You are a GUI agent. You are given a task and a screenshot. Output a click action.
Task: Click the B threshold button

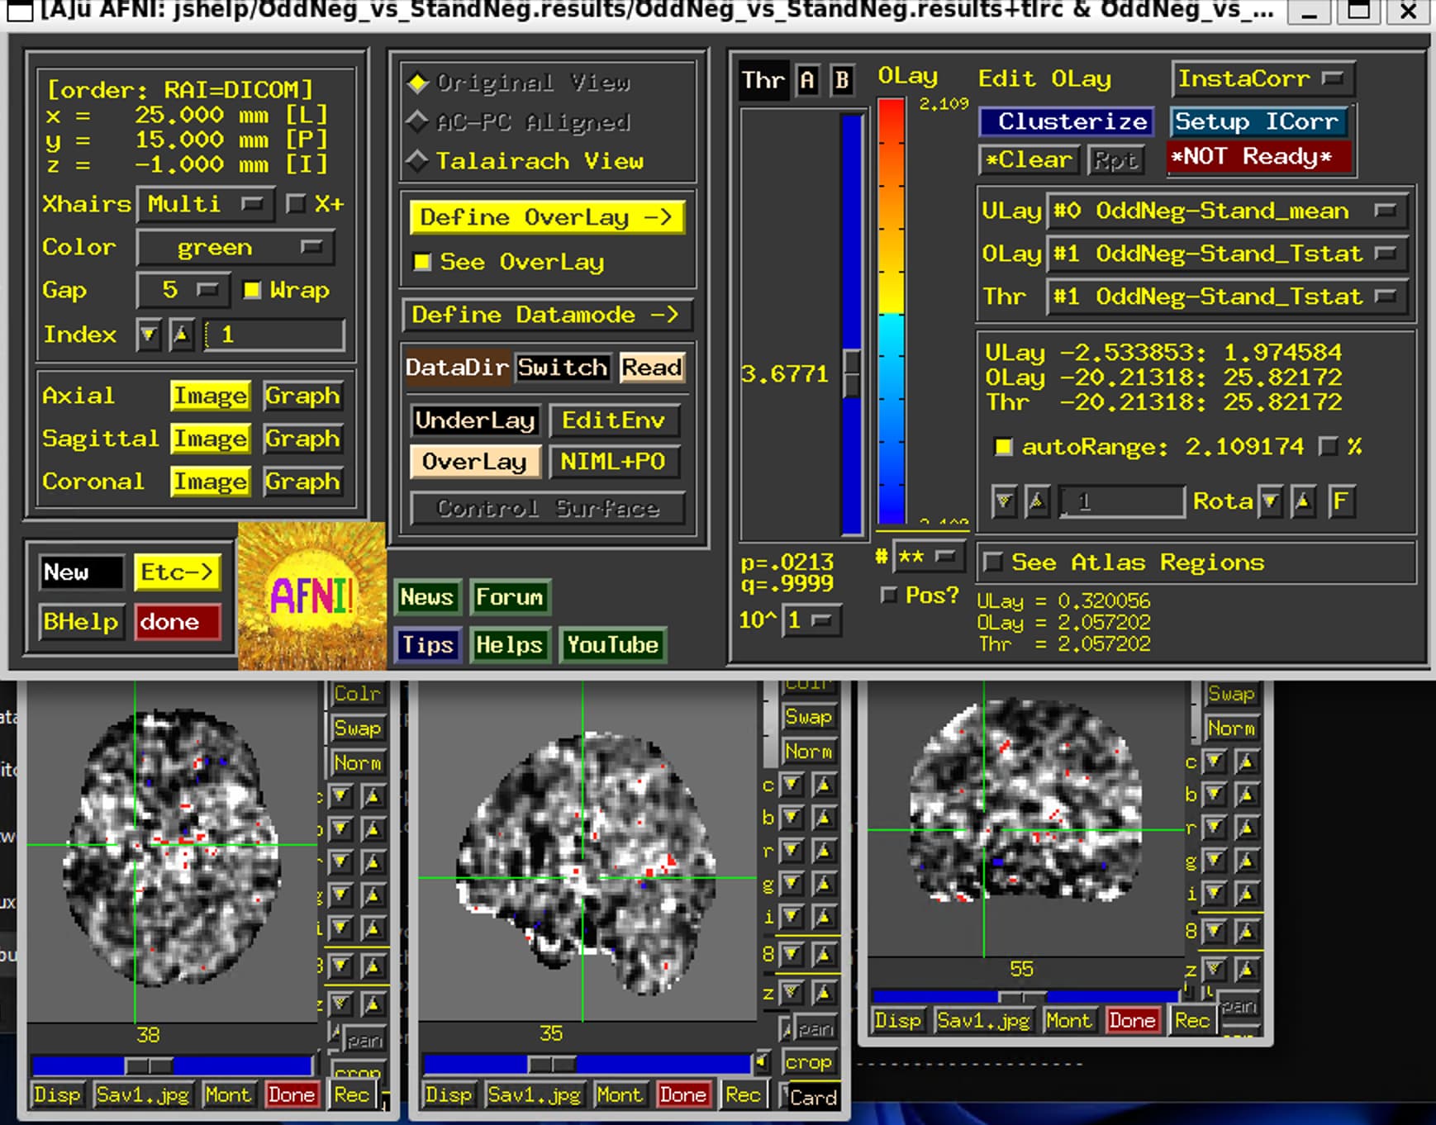point(841,80)
